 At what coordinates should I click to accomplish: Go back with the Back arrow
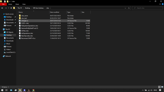pos(2,8)
